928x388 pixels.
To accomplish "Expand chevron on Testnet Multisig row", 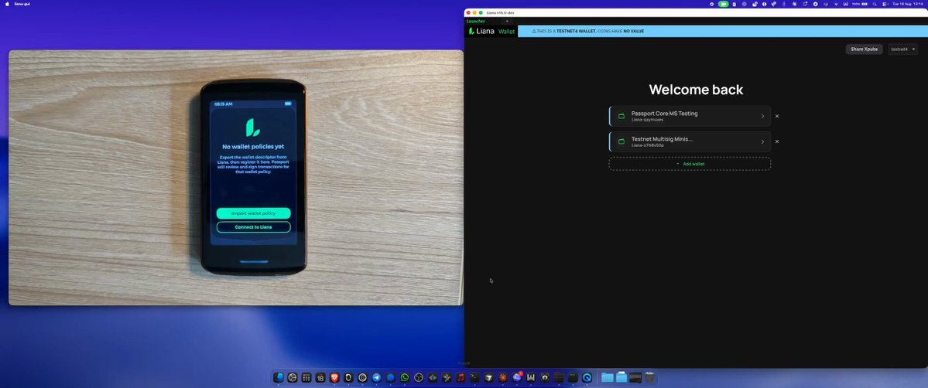I will [x=762, y=141].
